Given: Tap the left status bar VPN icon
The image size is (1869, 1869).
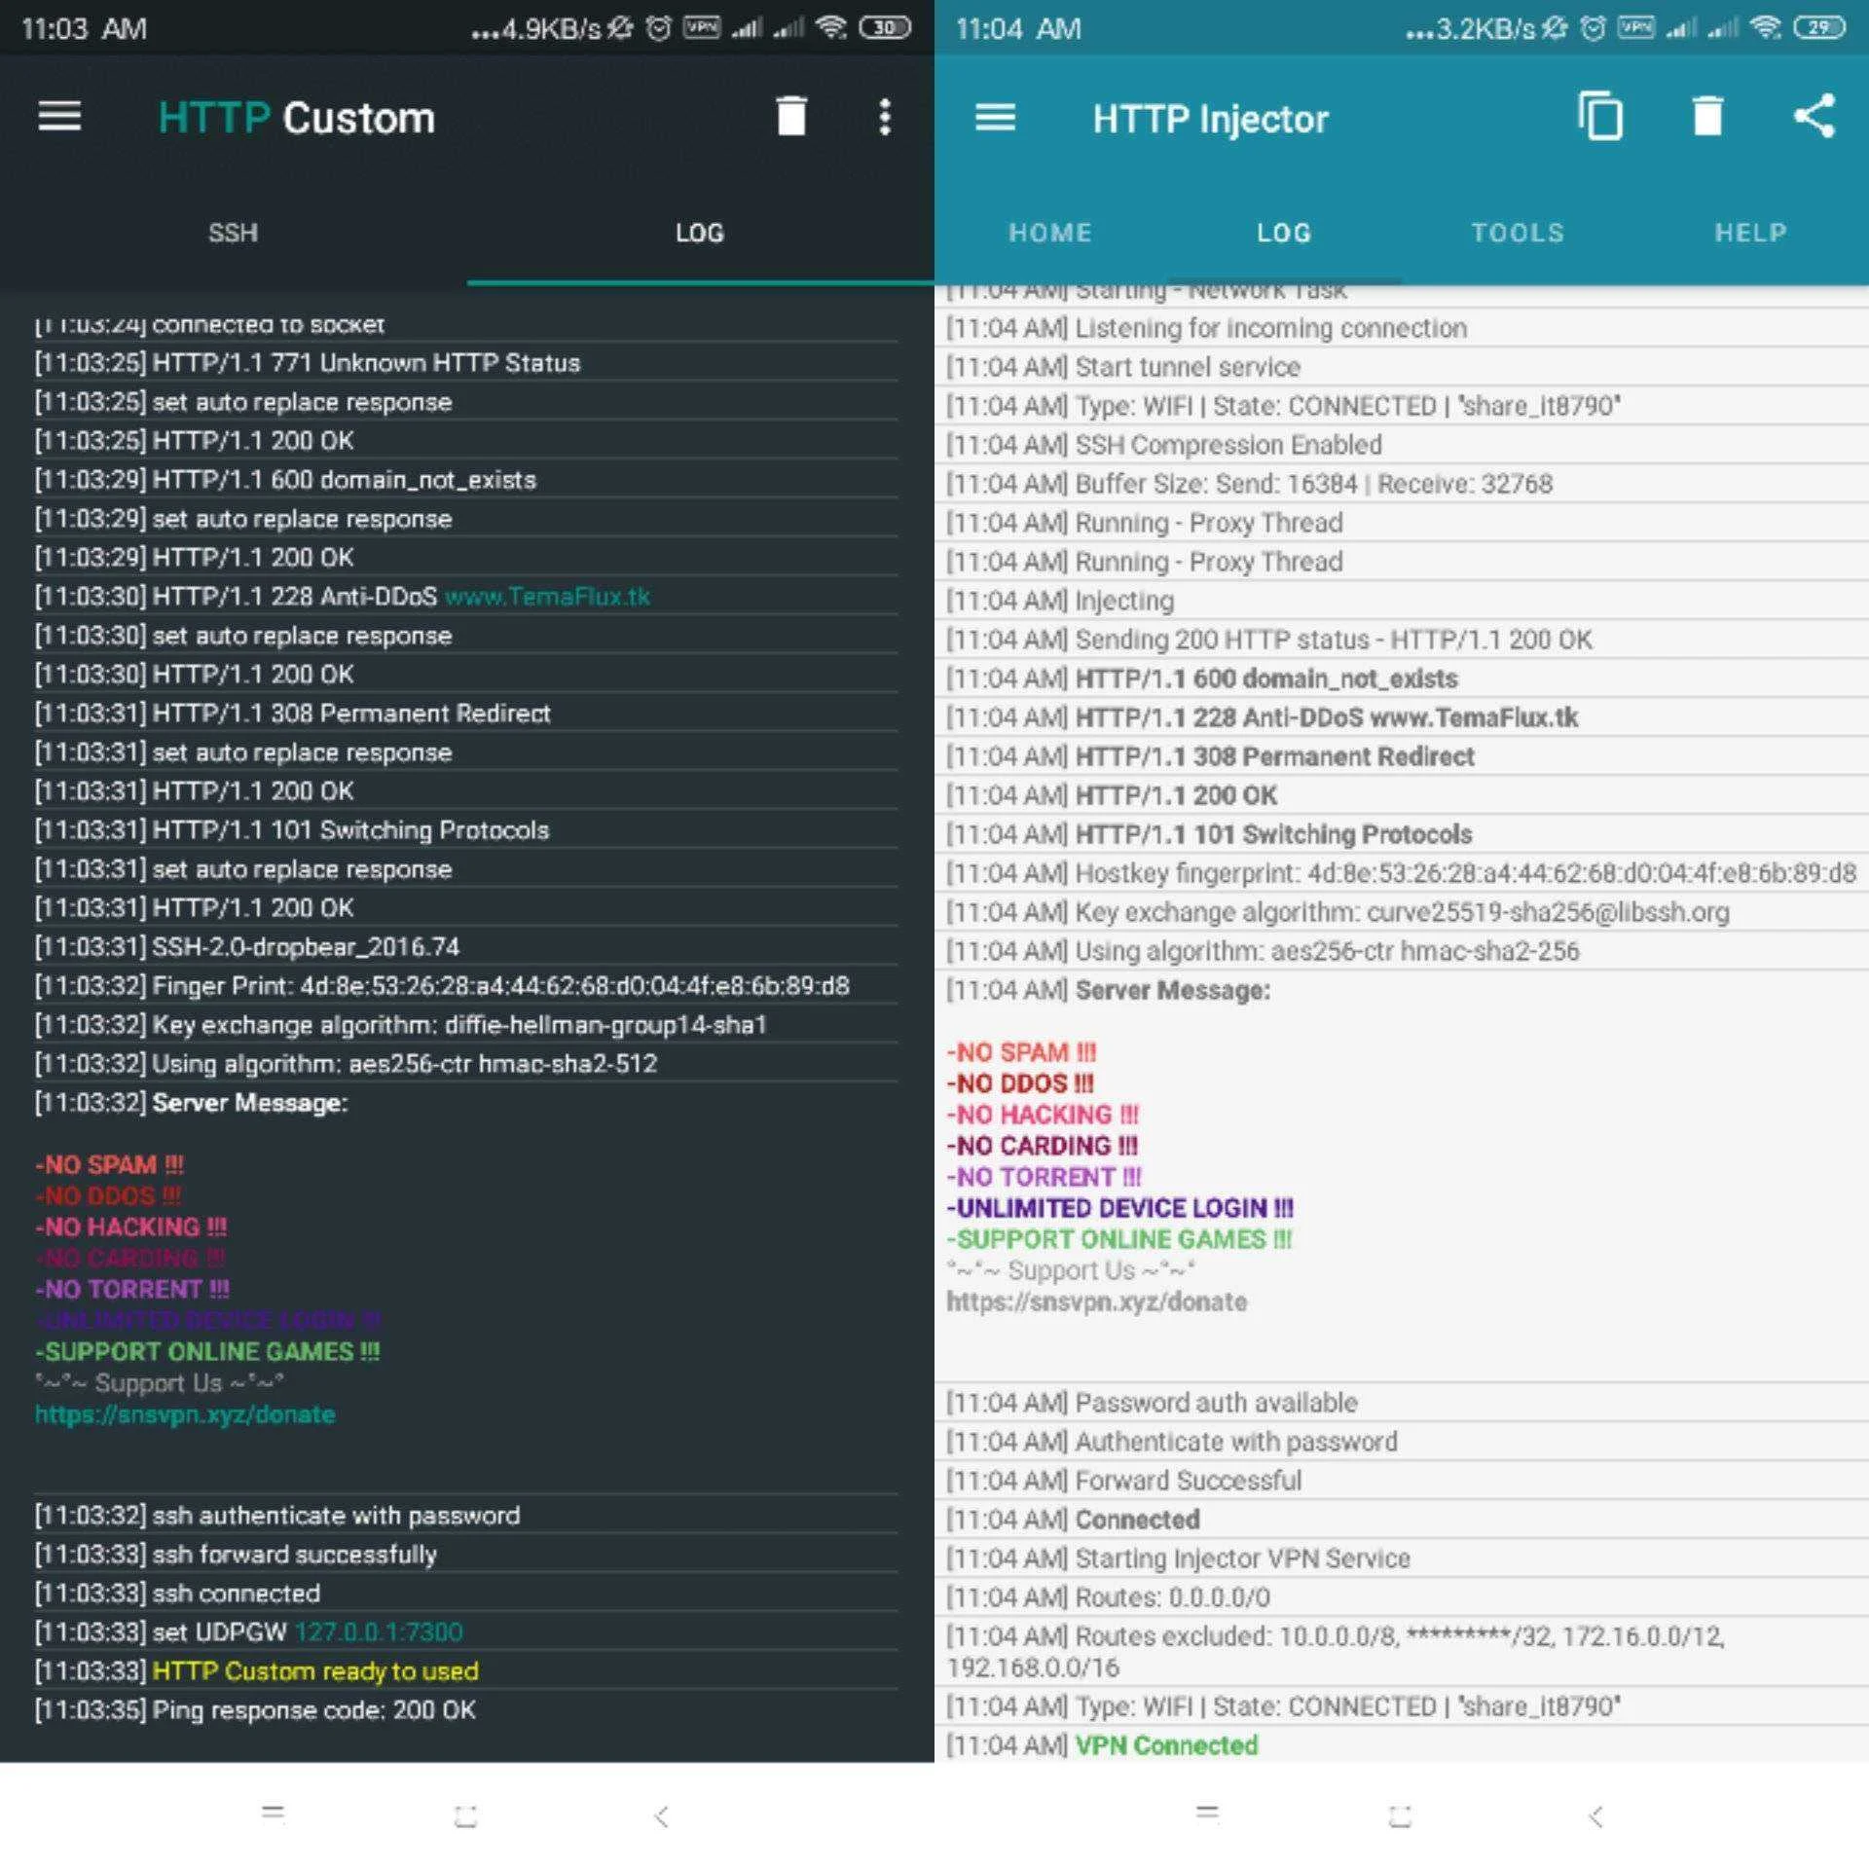Looking at the screenshot, I should (701, 27).
